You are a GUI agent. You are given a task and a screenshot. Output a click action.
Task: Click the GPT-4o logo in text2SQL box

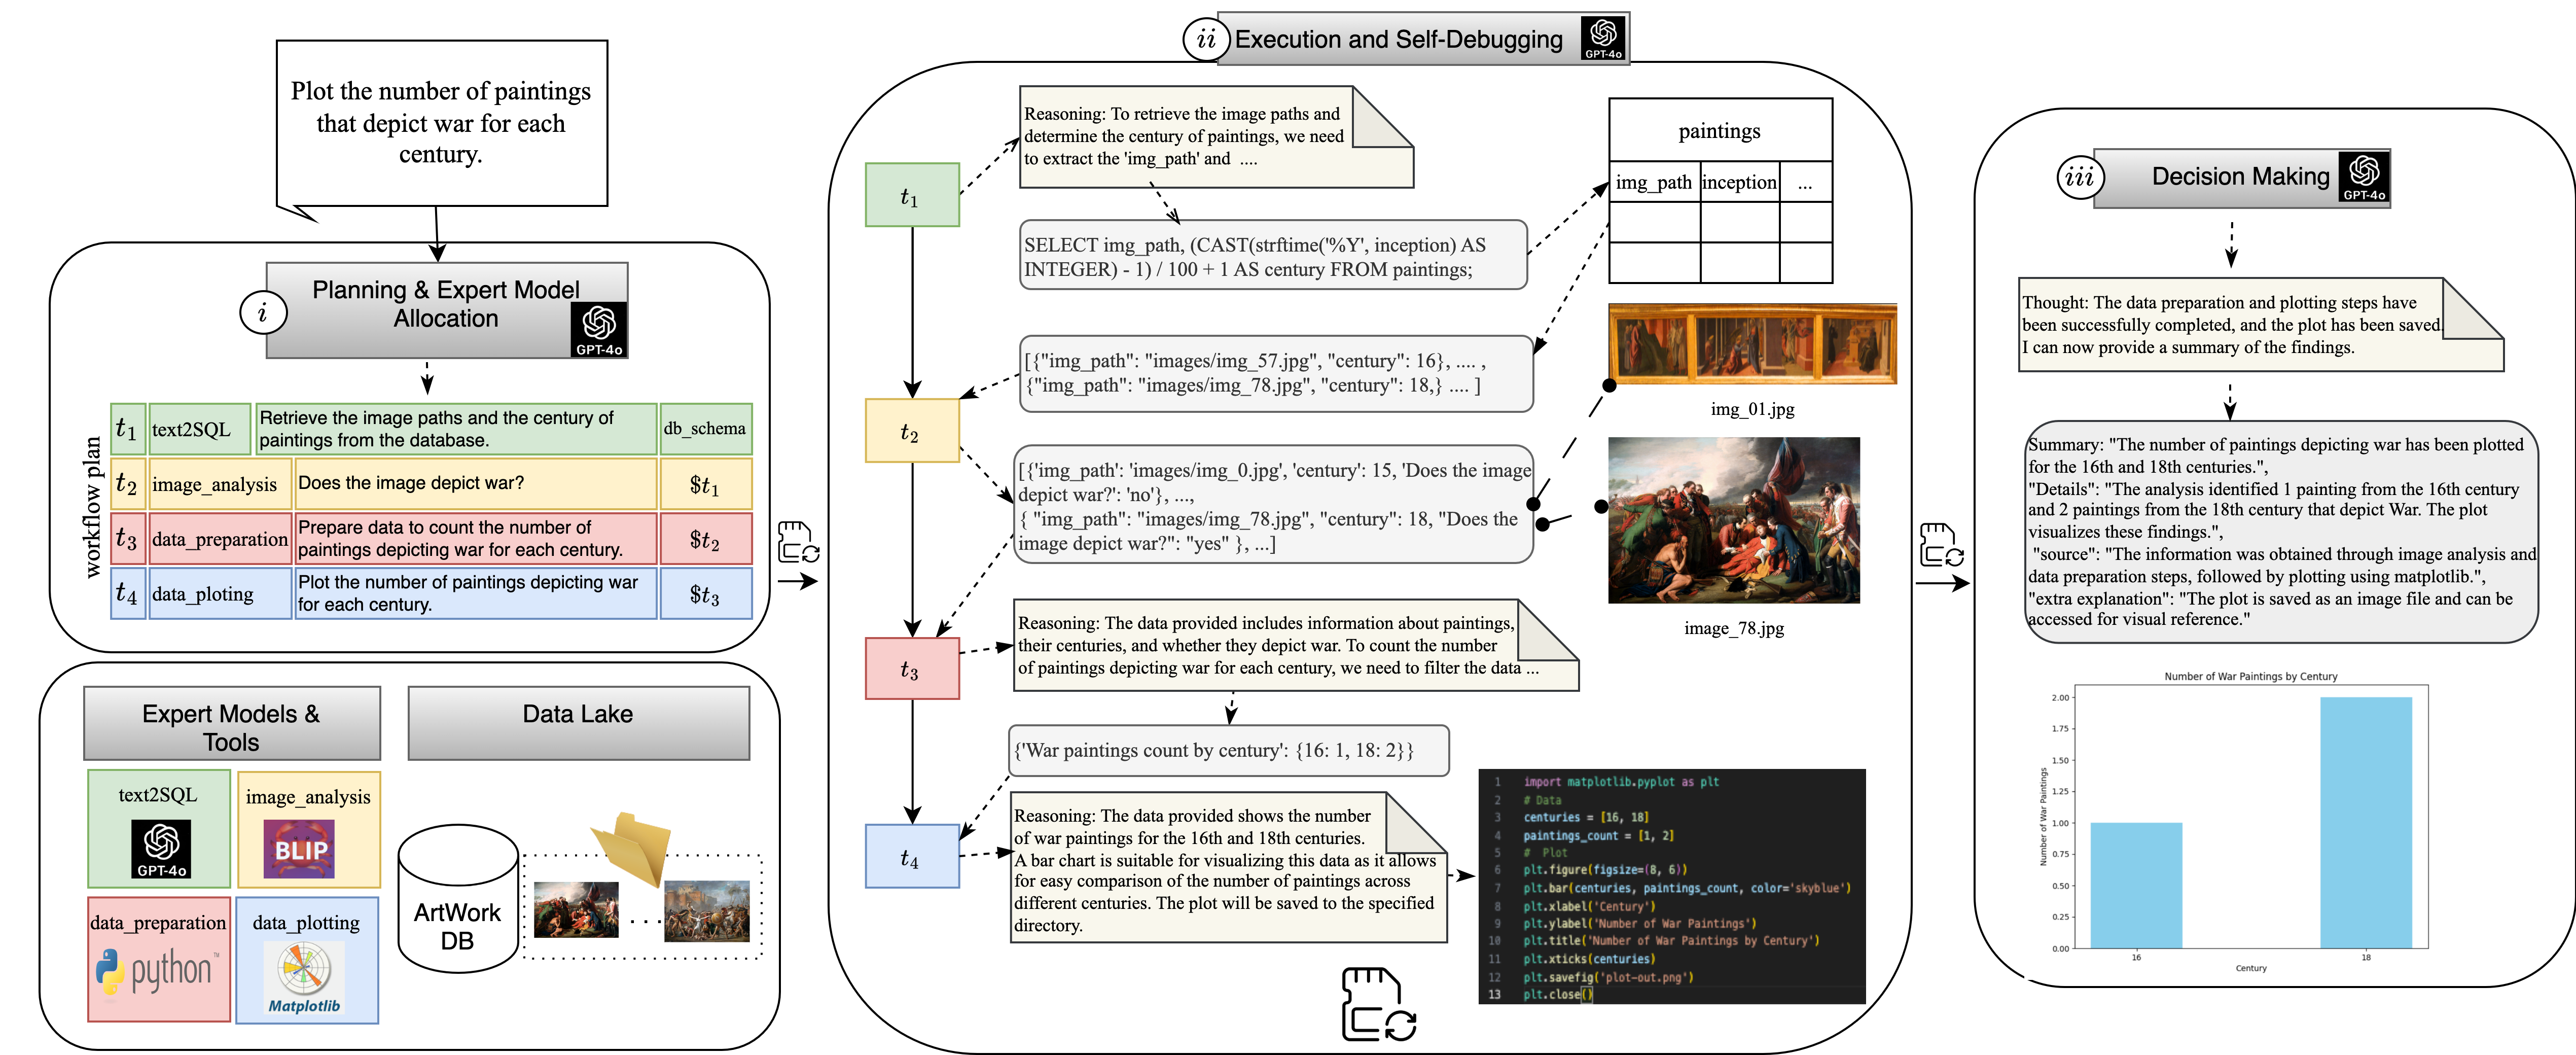click(x=161, y=848)
